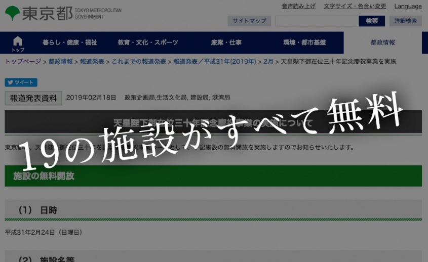Open the 環境・都市基盤 menu

[304, 42]
